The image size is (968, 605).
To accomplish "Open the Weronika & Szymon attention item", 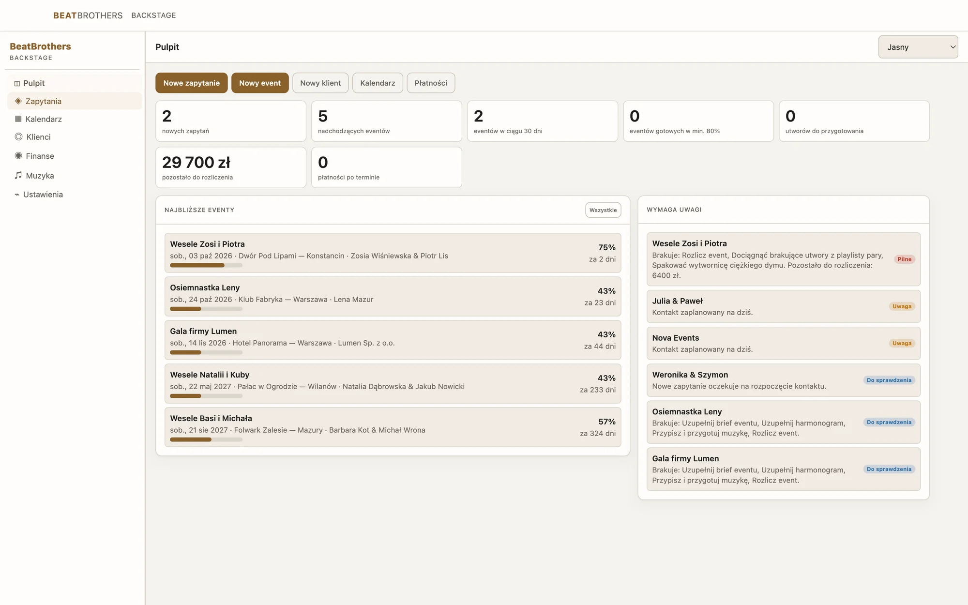I will 784,380.
